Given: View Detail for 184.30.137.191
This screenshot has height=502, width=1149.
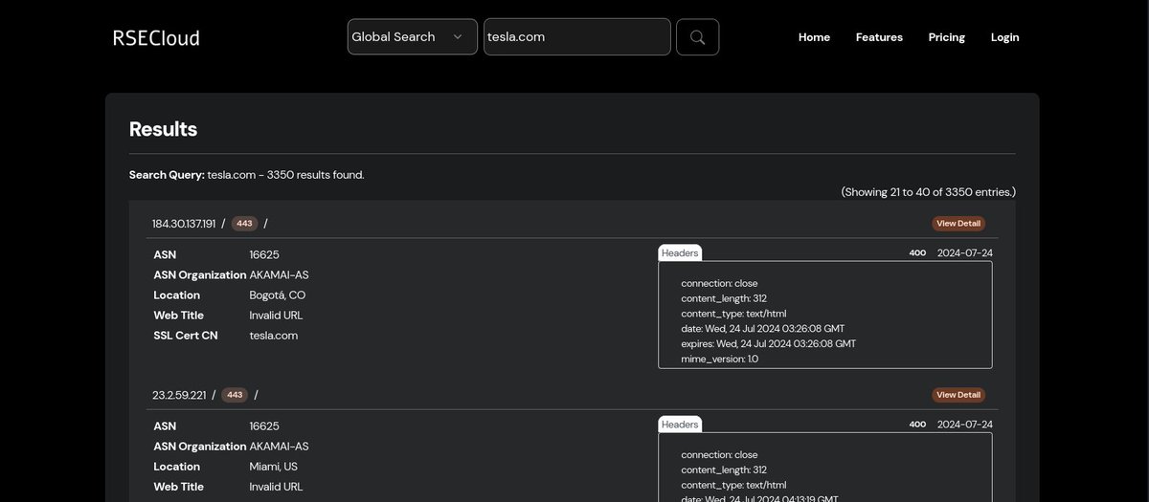Looking at the screenshot, I should 958,224.
